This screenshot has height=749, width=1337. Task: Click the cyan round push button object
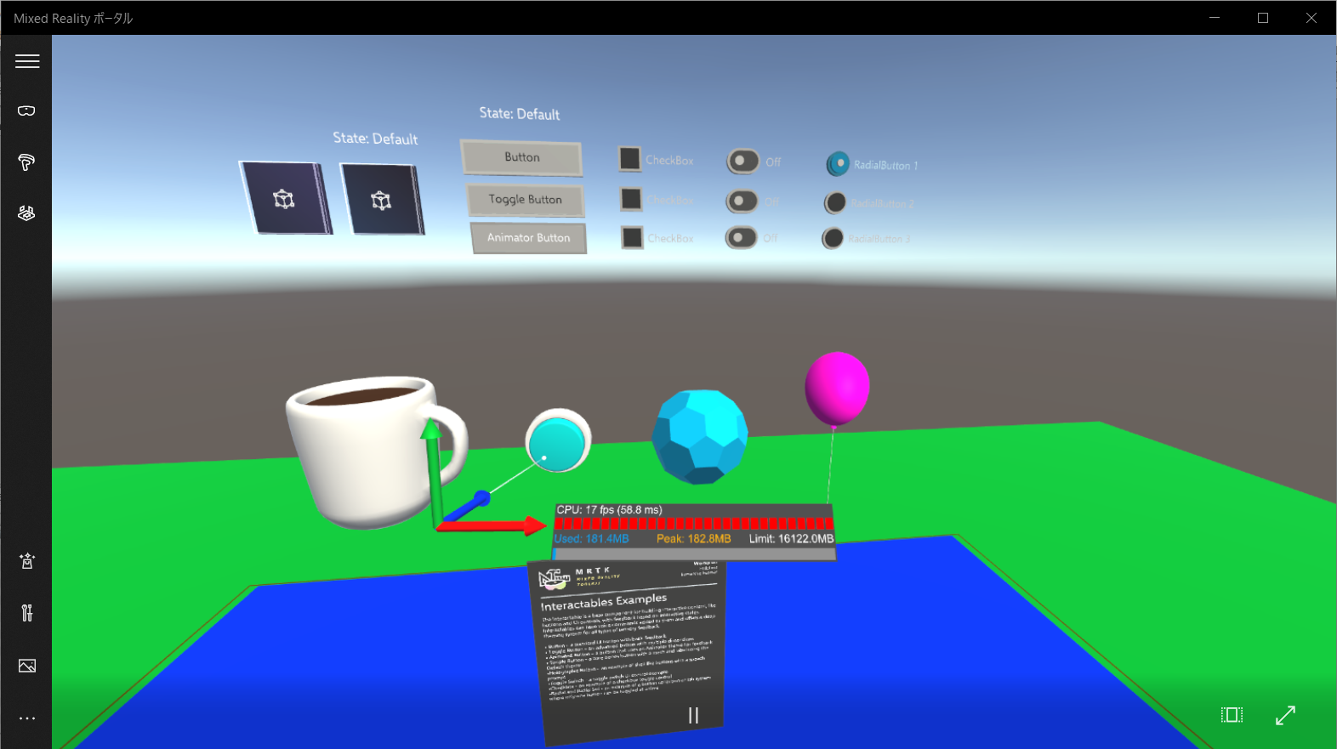(558, 440)
